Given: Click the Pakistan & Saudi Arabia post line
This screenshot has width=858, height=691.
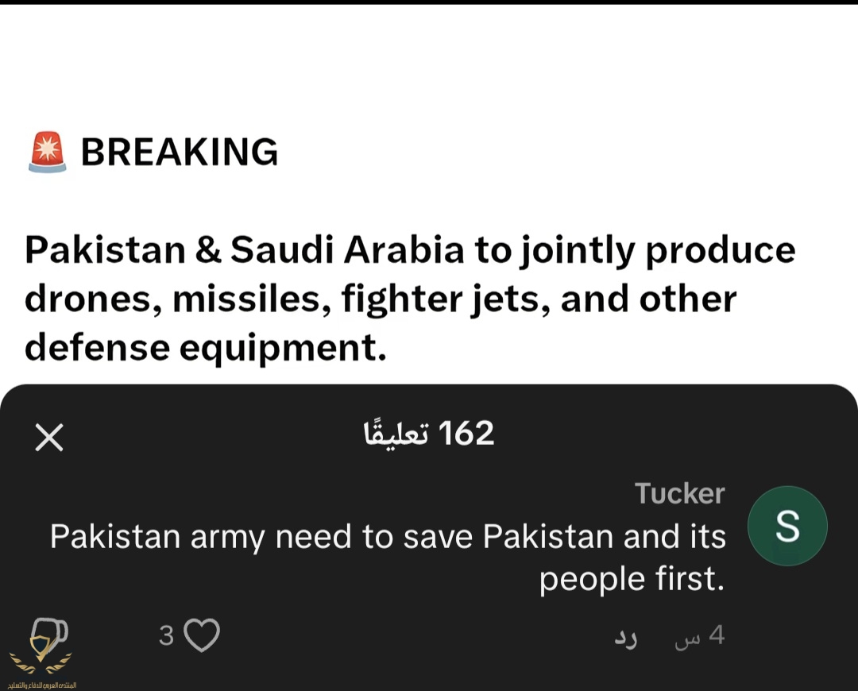Looking at the screenshot, I should [x=409, y=250].
